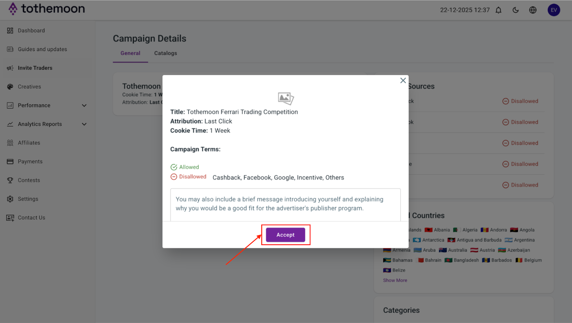The width and height of the screenshot is (572, 323).
Task: Click the Angola country tag
Action: coord(522,230)
